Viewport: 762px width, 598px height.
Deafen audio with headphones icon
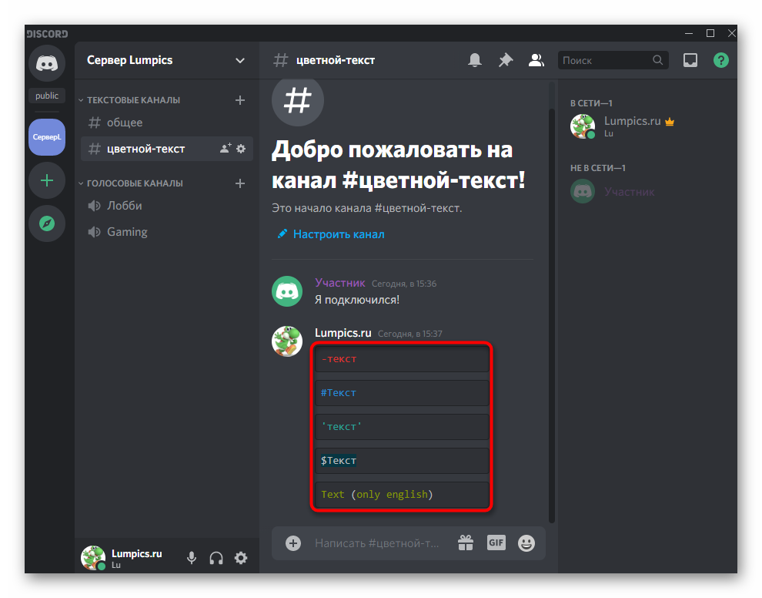(x=216, y=558)
